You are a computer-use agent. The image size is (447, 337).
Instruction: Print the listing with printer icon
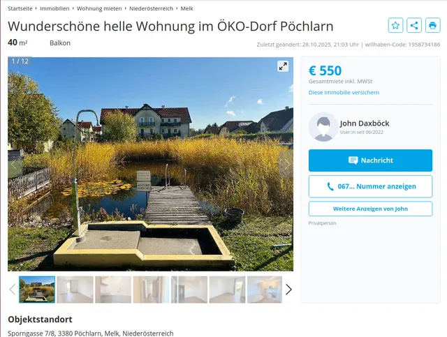[433, 26]
